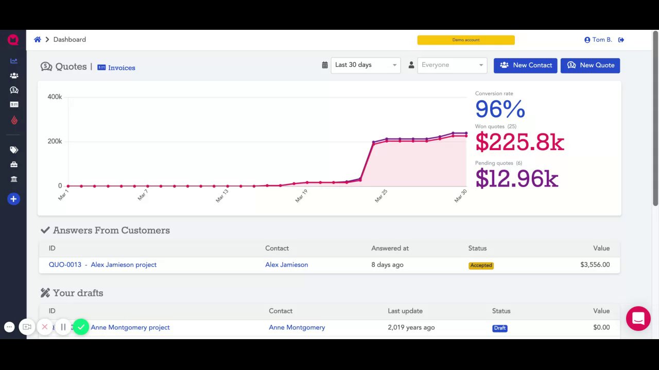
Task: Click the price tags sidebar icon
Action: 14,150
